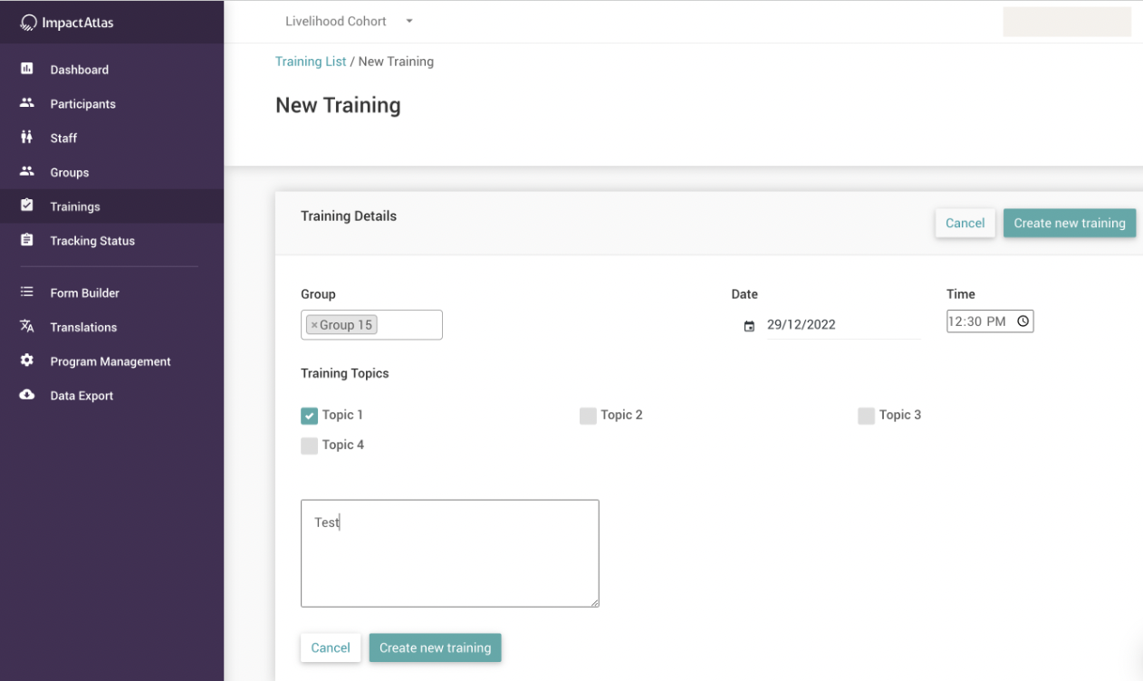Open Tracking Status in the sidebar
Screen dimensions: 1143x681
click(x=92, y=241)
